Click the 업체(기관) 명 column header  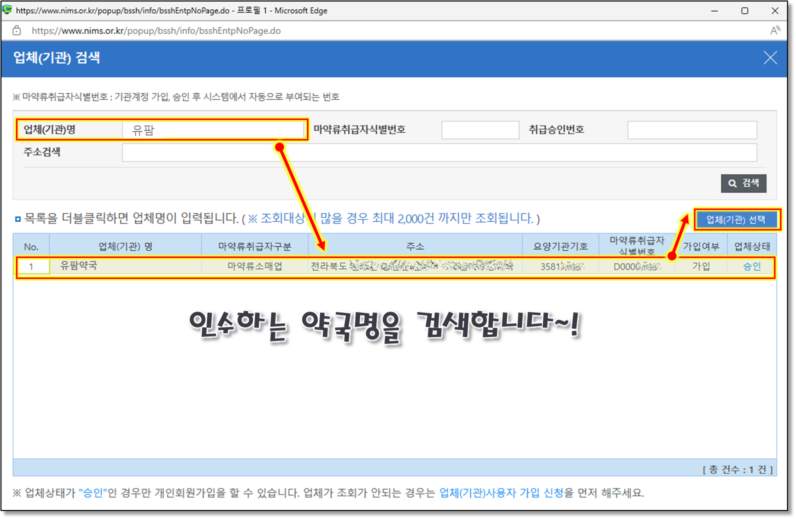tap(125, 246)
